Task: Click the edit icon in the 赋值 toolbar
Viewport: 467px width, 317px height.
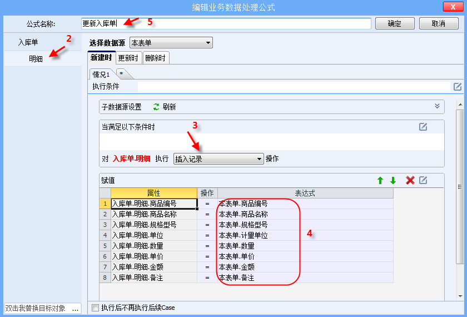Action: [x=423, y=180]
